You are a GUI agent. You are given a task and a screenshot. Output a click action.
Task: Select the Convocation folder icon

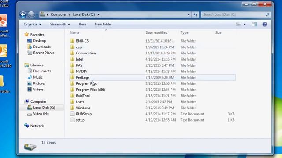(x=72, y=53)
